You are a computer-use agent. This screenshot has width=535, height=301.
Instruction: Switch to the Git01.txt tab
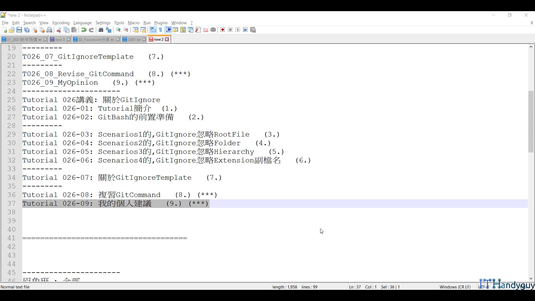(x=134, y=40)
